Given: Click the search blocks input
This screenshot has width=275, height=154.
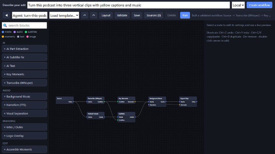Looking at the screenshot, I should coord(24,25).
